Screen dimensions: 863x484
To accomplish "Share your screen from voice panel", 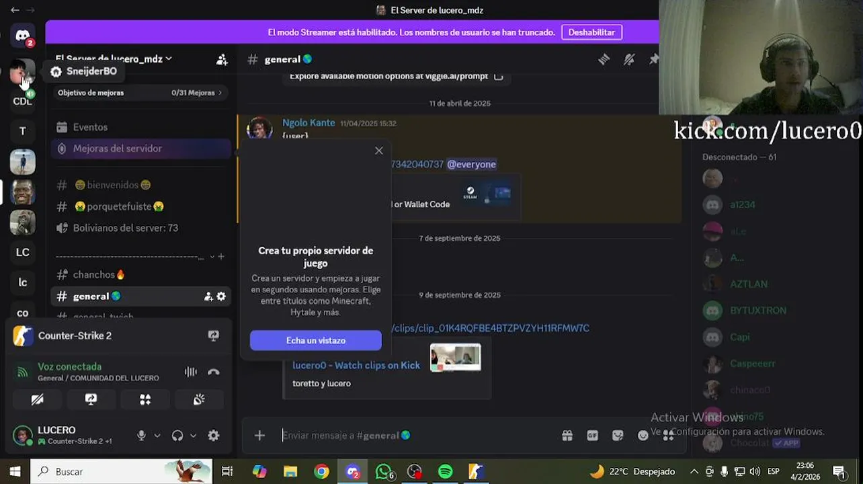I will (x=91, y=399).
